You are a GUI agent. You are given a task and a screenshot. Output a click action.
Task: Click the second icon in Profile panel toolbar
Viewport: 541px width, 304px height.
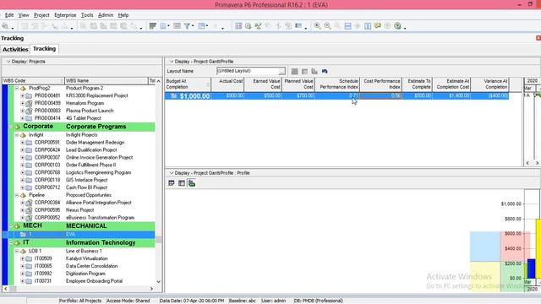pos(182,183)
